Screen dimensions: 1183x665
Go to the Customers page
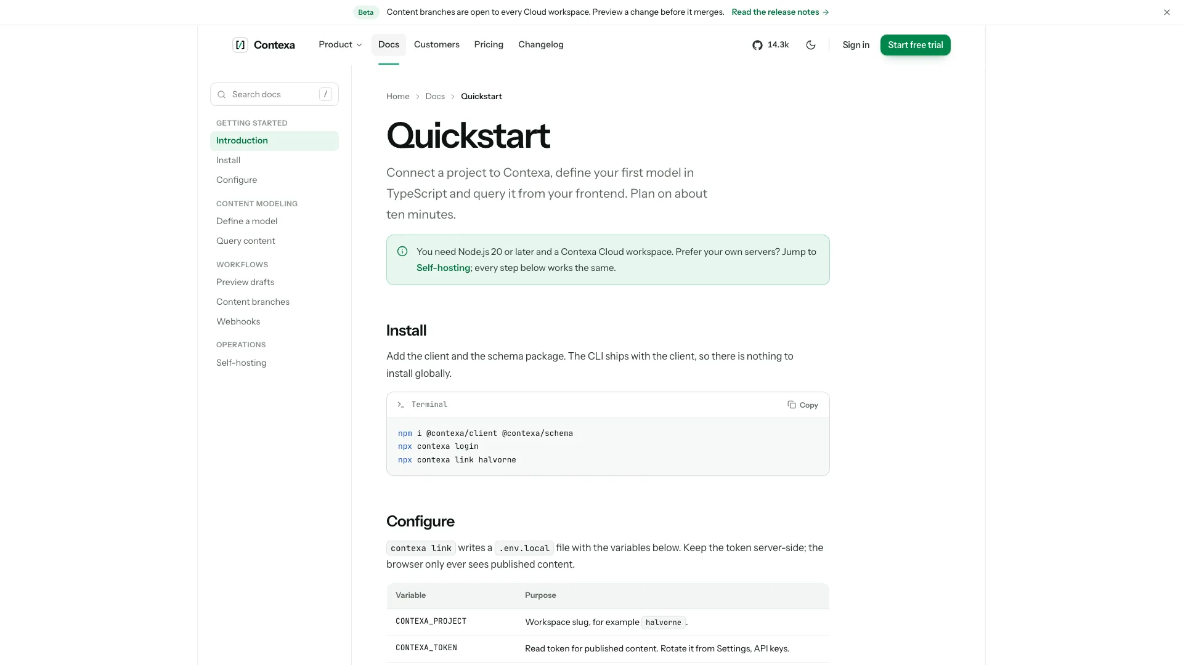437,45
